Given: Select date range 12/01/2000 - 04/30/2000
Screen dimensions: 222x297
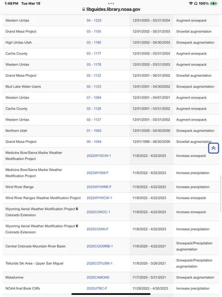Looking at the screenshot, I should [151, 131].
